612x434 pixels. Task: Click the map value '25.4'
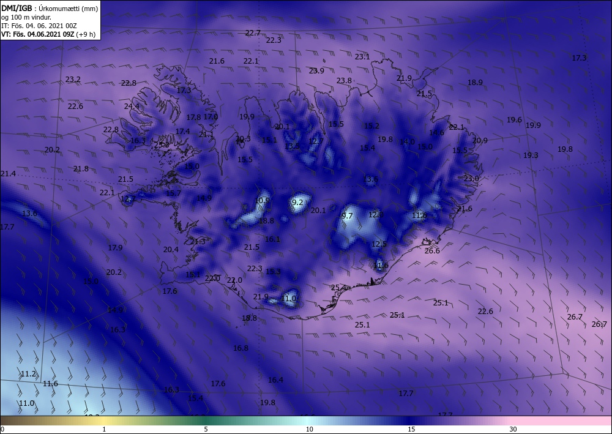click(338, 288)
